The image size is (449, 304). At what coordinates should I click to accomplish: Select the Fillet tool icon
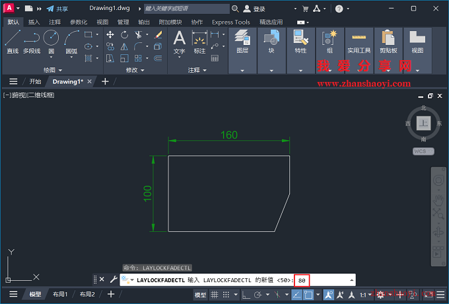click(x=138, y=46)
